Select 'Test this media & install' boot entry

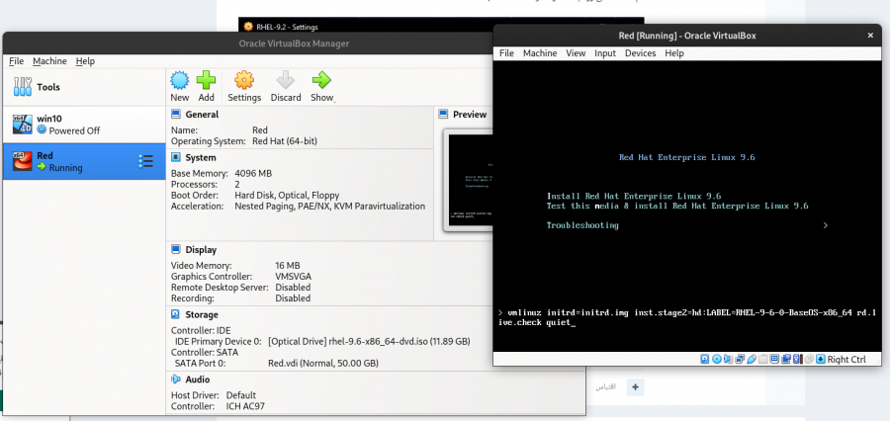(x=677, y=206)
